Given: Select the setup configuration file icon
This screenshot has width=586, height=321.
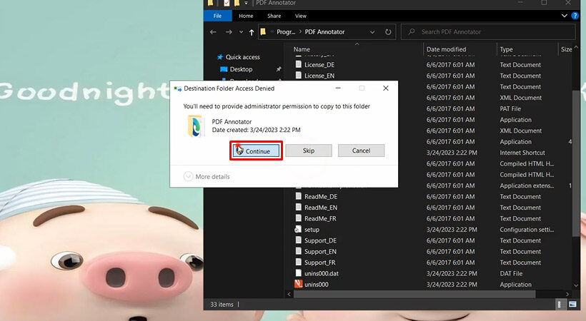Looking at the screenshot, I should point(299,230).
